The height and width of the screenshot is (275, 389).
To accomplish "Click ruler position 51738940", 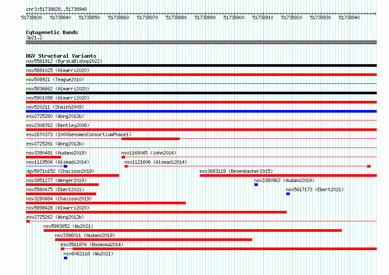I will tap(349, 17).
